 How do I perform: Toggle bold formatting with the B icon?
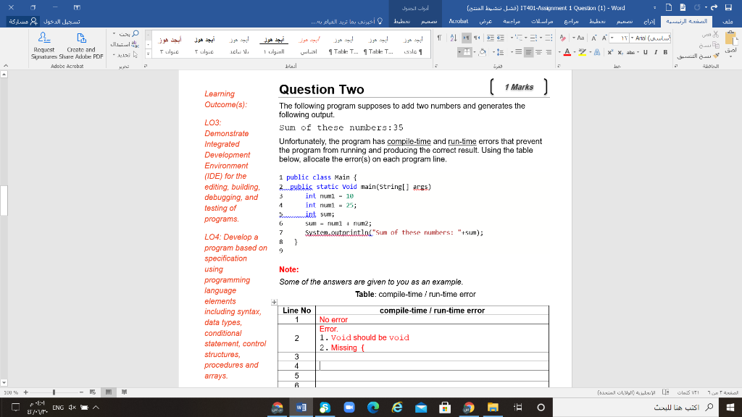click(665, 52)
